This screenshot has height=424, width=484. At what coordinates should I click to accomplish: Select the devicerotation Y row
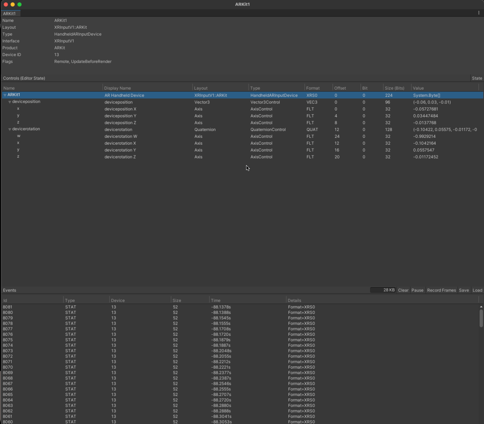tap(242, 150)
